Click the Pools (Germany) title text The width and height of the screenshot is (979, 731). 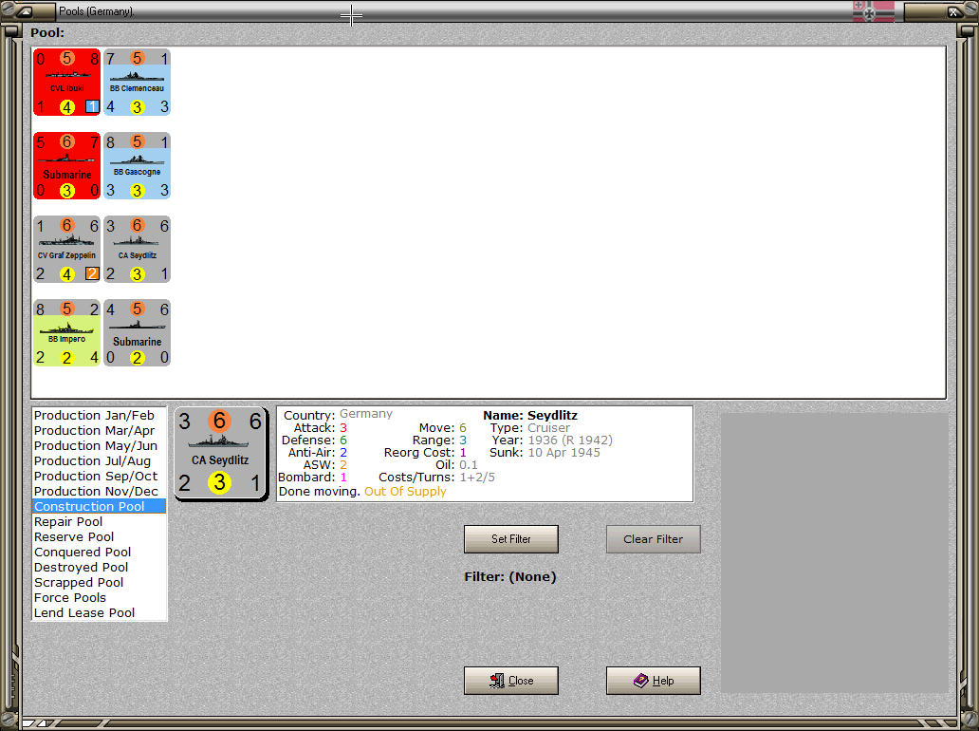click(96, 11)
